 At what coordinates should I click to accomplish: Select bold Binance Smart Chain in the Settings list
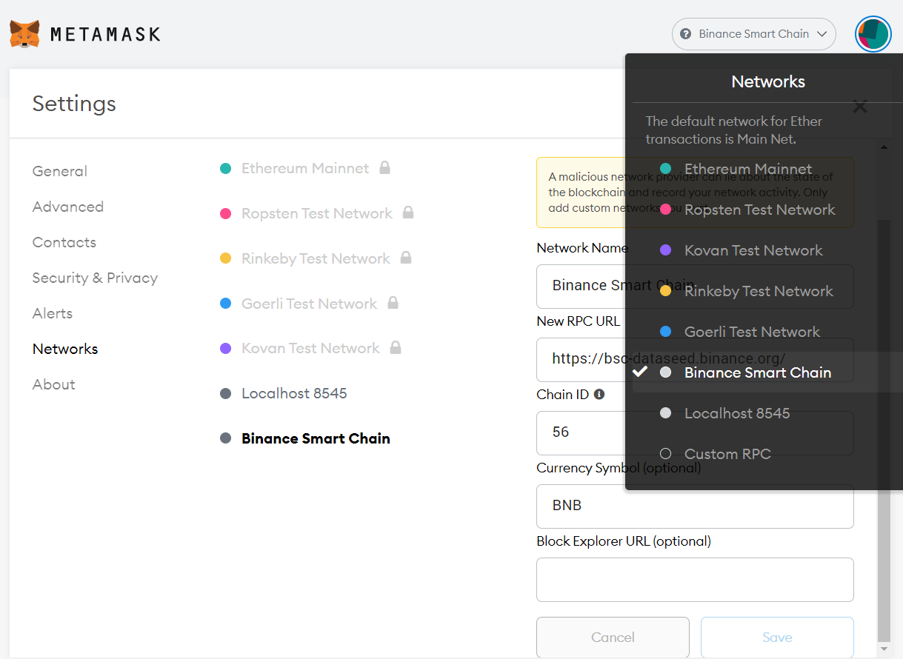[x=305, y=438]
